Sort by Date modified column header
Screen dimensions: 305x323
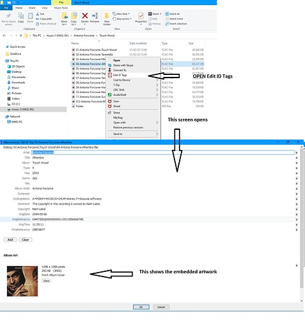(x=138, y=43)
